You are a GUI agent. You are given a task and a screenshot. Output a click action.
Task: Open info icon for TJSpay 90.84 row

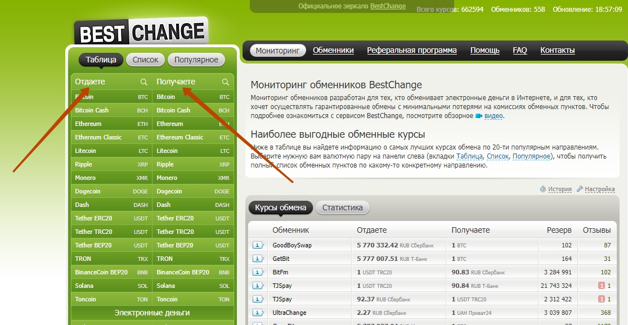(258, 286)
